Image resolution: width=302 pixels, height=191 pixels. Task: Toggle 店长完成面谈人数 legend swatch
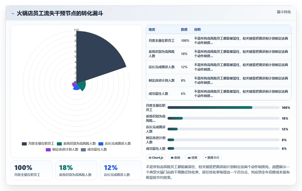(101, 144)
